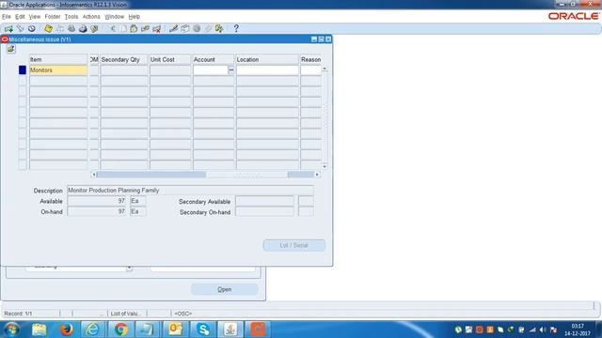Image resolution: width=602 pixels, height=338 pixels.
Task: Open Firefox from the taskbar
Action: pos(67,330)
